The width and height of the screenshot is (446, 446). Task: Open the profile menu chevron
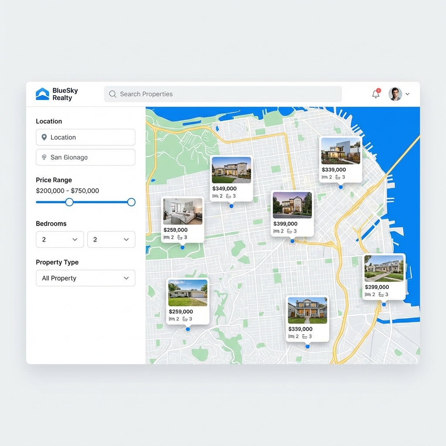(408, 94)
